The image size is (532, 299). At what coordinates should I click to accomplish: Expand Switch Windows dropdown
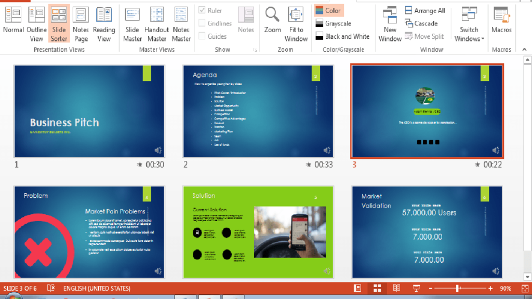469,23
